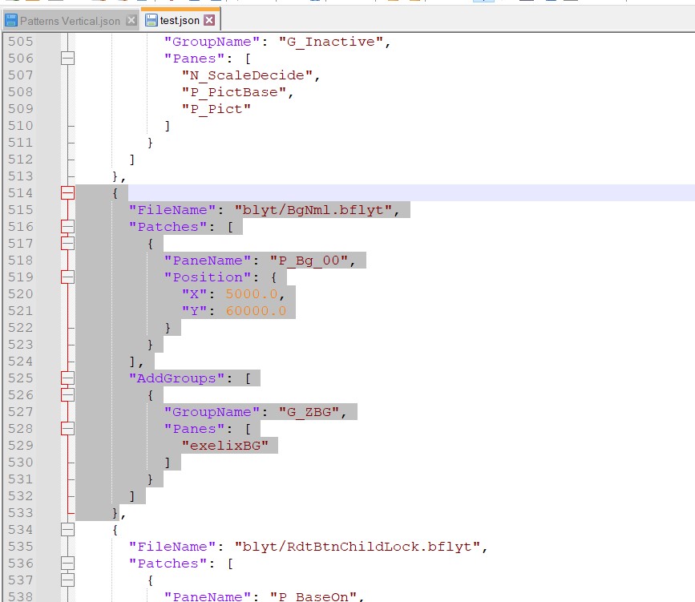Click the "P_Pict" entry on line 509
Image resolution: width=695 pixels, height=602 pixels.
coord(216,109)
